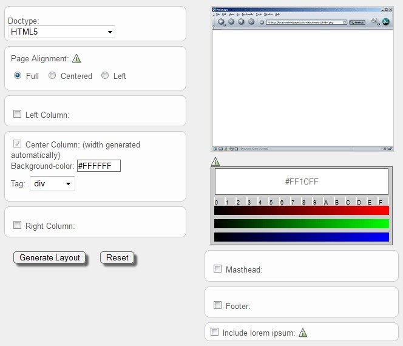This screenshot has width=403, height=346.
Task: Enable Include lorem ipsum checkbox
Action: pos(214,331)
